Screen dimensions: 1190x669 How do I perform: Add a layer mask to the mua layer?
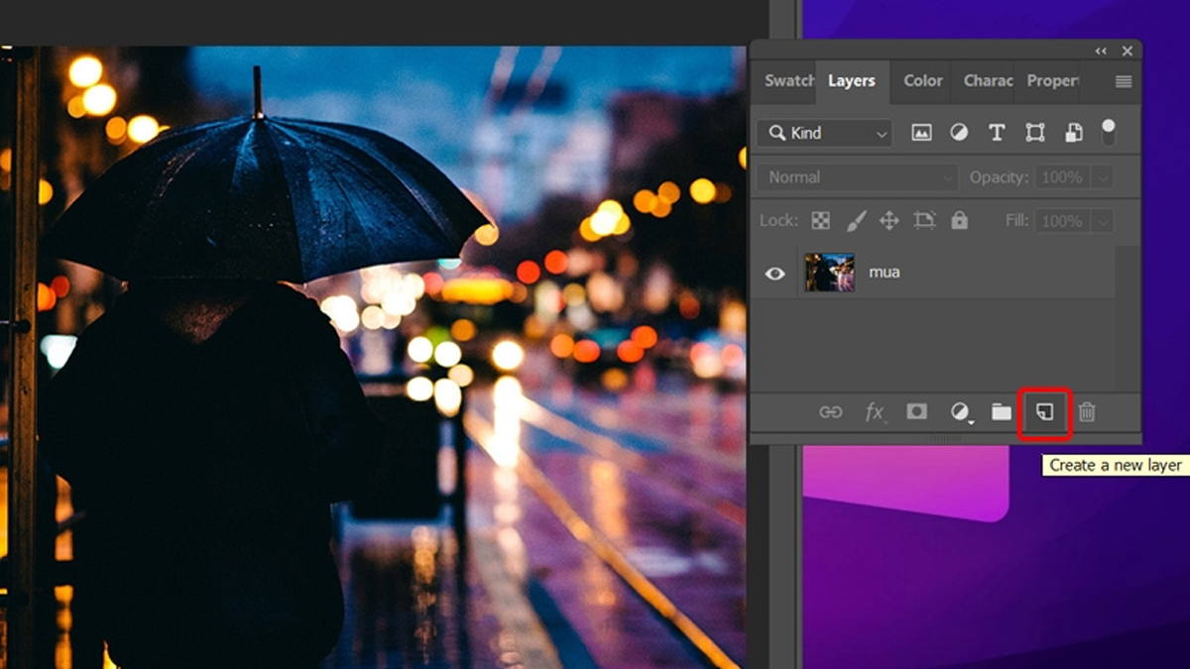pos(915,413)
